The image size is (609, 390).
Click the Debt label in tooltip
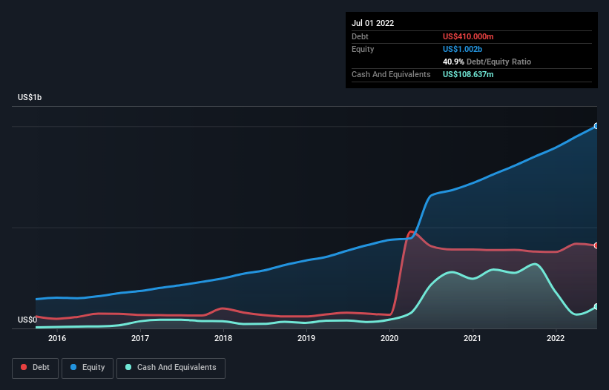[x=360, y=36]
